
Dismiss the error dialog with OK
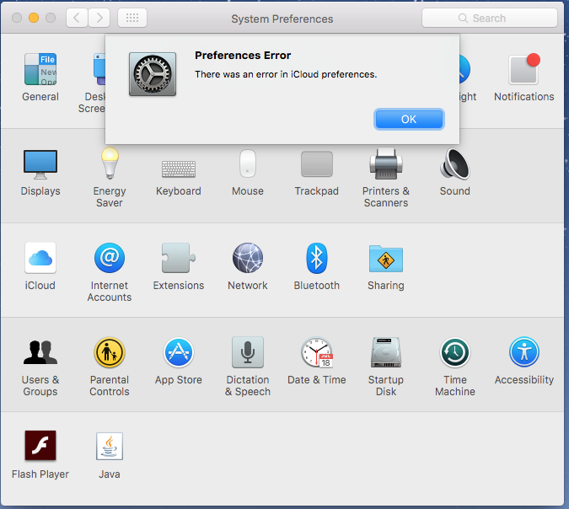409,120
